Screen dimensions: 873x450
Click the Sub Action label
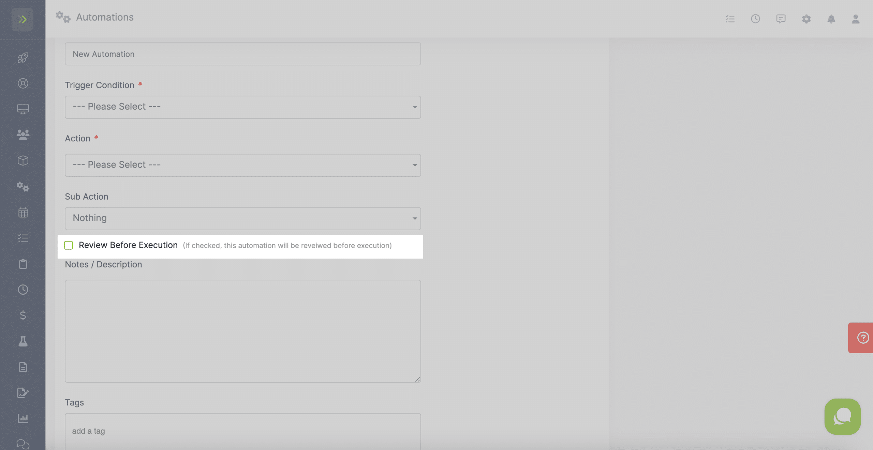pyautogui.click(x=87, y=197)
